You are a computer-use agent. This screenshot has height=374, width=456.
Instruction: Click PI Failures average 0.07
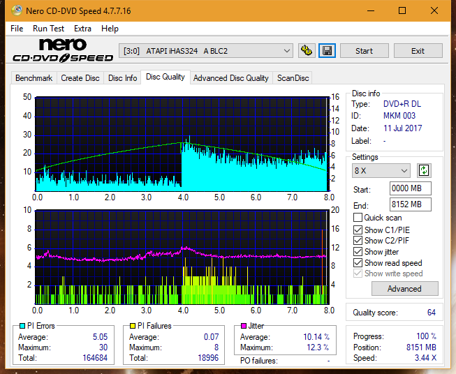pos(211,337)
